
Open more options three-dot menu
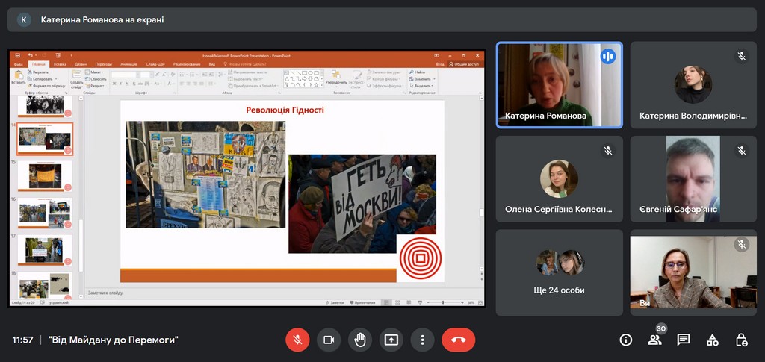click(x=422, y=340)
